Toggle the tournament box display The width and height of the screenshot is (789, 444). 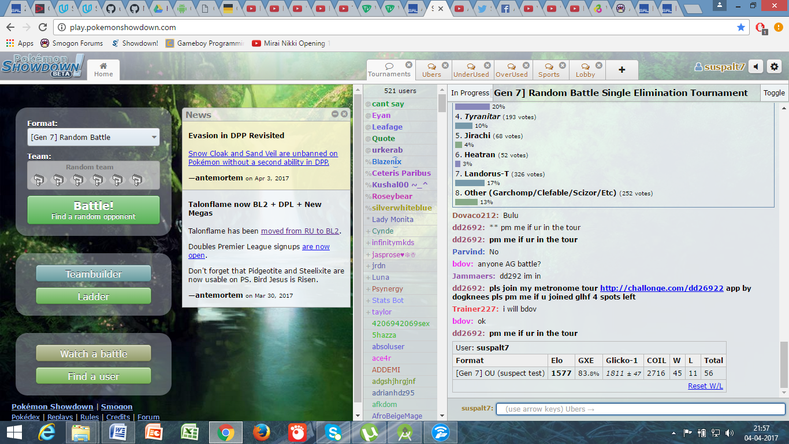pyautogui.click(x=774, y=92)
